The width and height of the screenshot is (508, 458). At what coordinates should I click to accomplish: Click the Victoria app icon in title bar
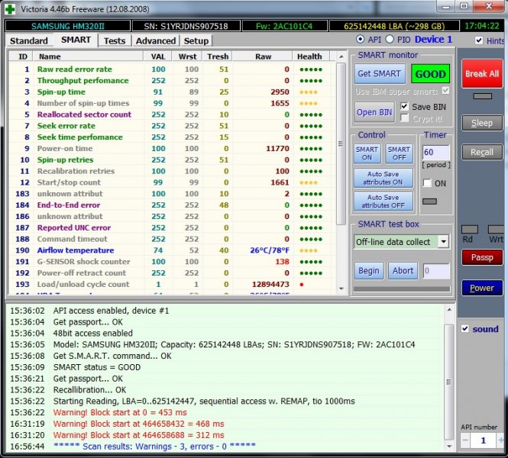pos(10,11)
